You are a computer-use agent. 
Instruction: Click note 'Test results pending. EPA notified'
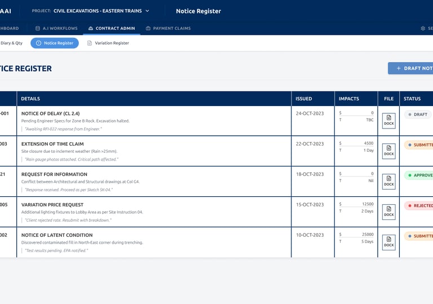(x=56, y=250)
